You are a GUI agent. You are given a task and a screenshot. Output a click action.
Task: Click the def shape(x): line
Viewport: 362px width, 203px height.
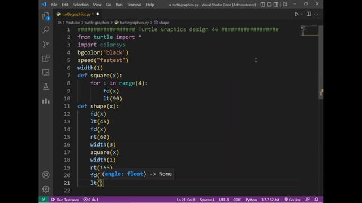(98, 106)
